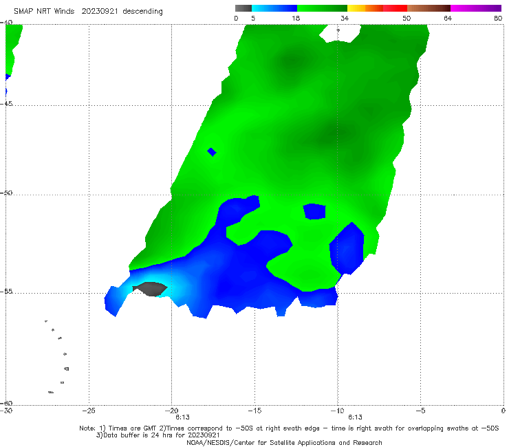This screenshot has width=509, height=447.
Task: Click the color bar label '64'
Action: tap(448, 18)
